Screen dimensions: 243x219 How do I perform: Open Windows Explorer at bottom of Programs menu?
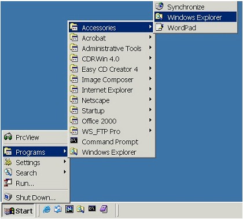[x=111, y=152]
